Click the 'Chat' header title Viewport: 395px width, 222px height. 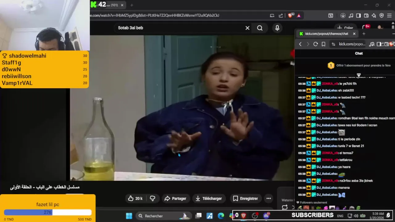(x=359, y=53)
